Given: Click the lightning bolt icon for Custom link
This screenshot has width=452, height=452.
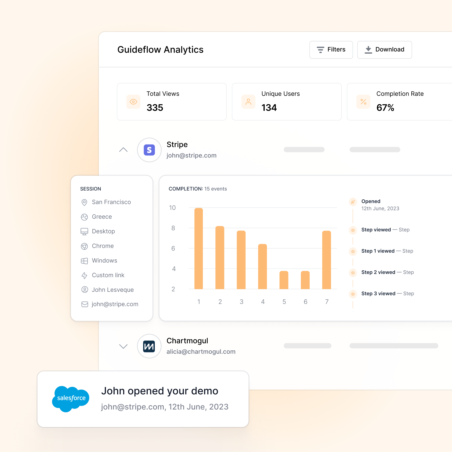Looking at the screenshot, I should 84,275.
